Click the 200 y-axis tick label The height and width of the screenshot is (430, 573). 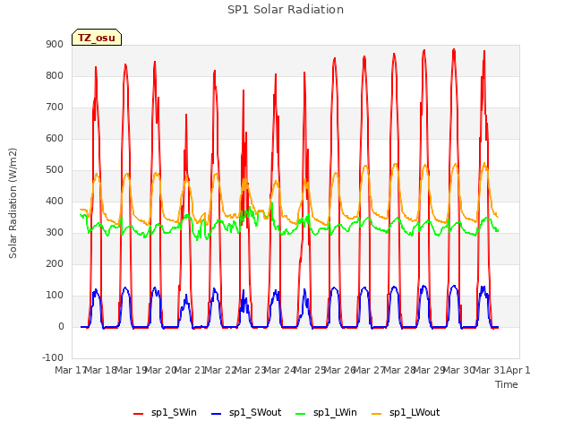pos(55,264)
